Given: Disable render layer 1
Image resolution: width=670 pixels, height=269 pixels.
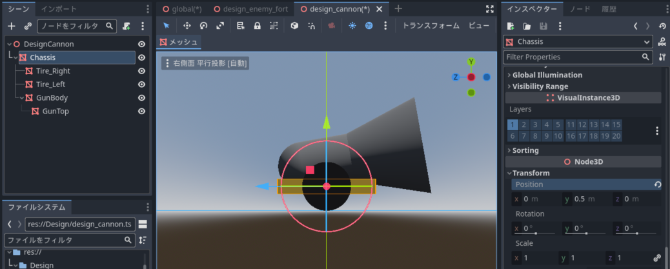Looking at the screenshot, I should point(513,125).
